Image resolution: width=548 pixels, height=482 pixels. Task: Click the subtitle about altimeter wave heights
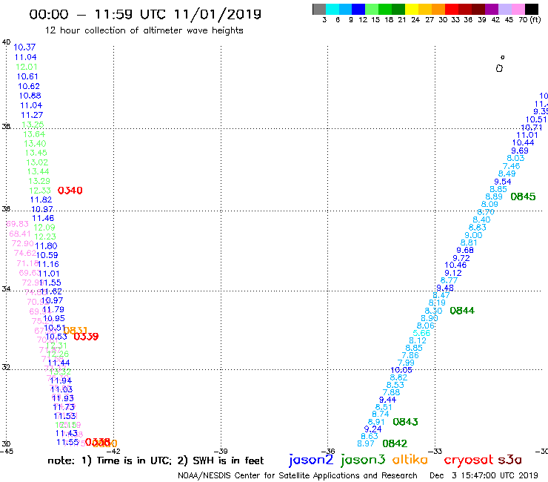pos(144,30)
